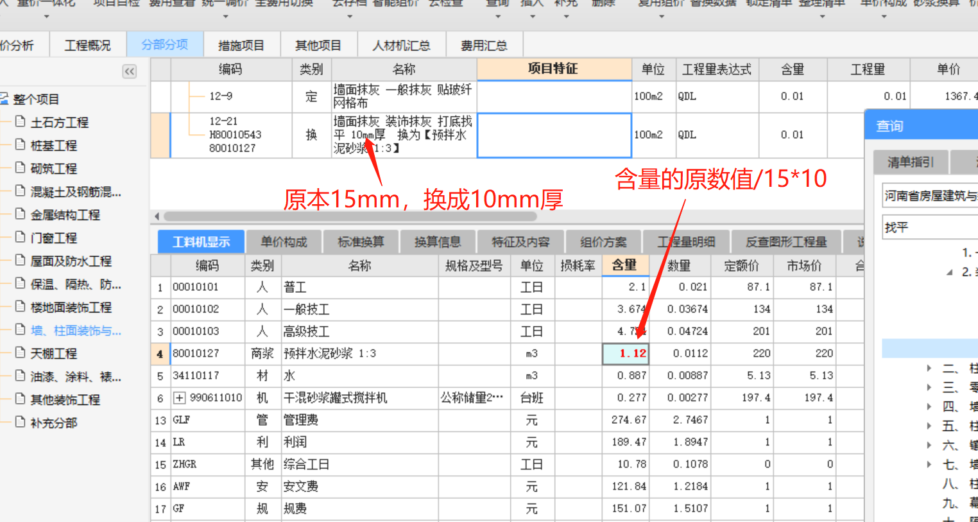Click the 混凝土及钢筋混... document icon
The image size is (978, 522).
pos(20,191)
